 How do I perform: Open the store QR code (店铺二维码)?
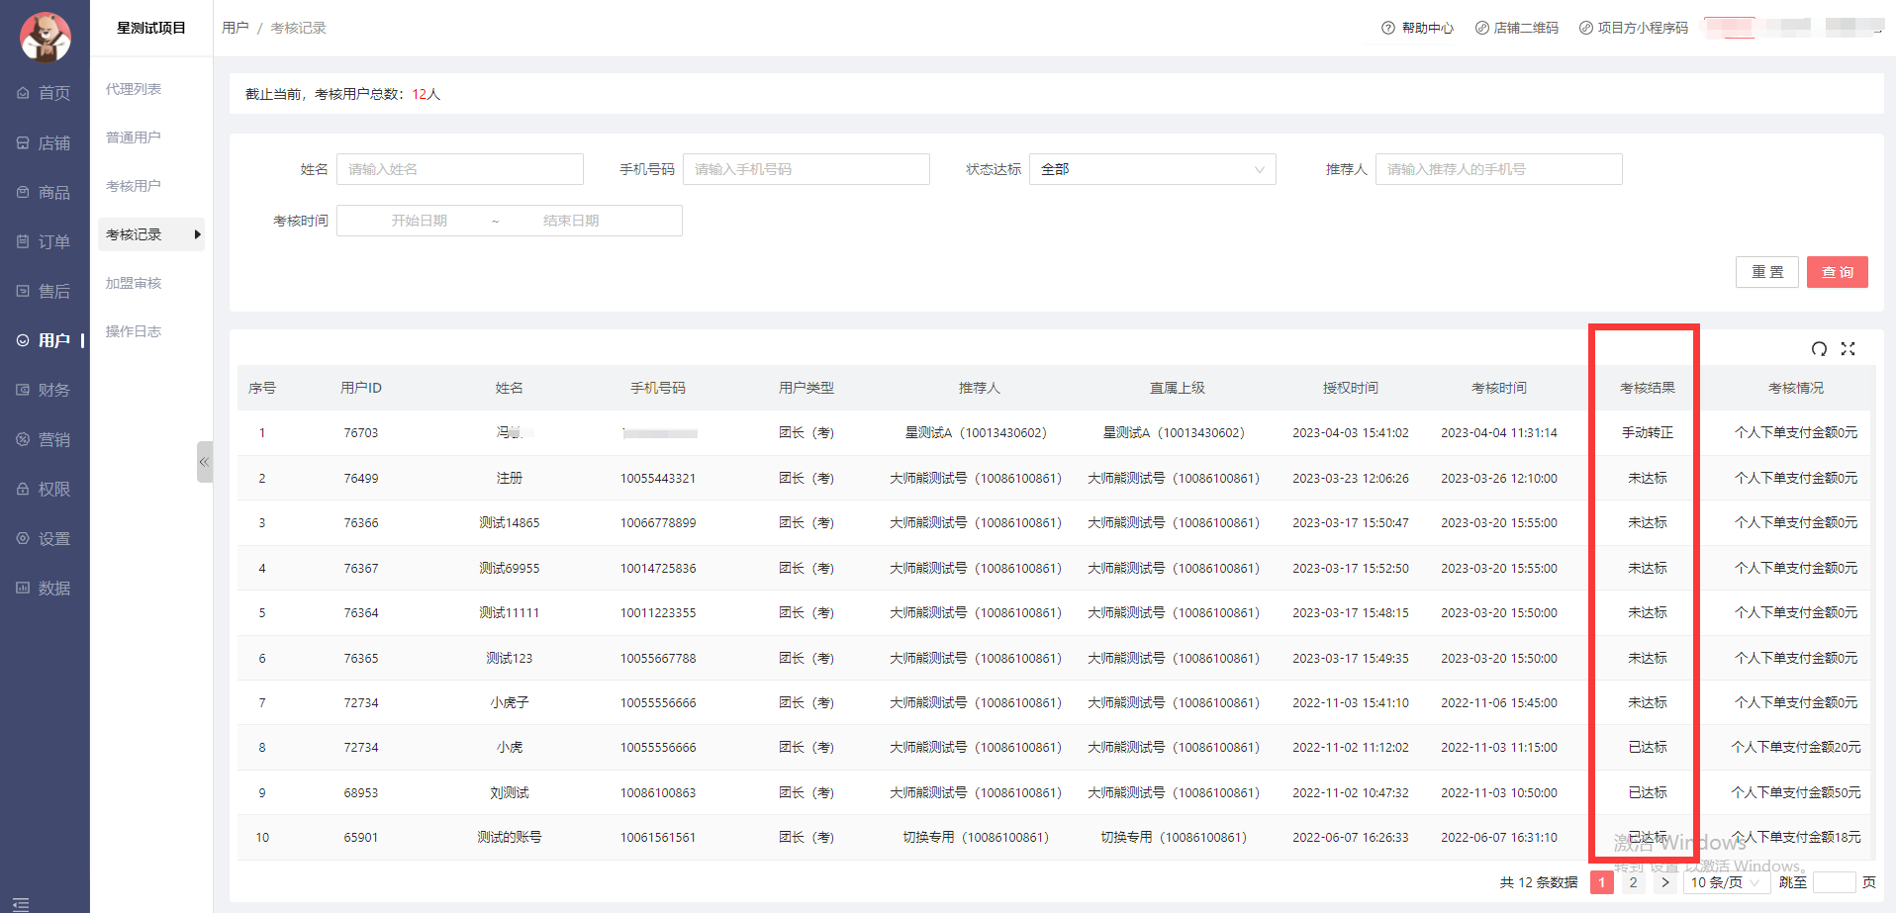(1516, 28)
